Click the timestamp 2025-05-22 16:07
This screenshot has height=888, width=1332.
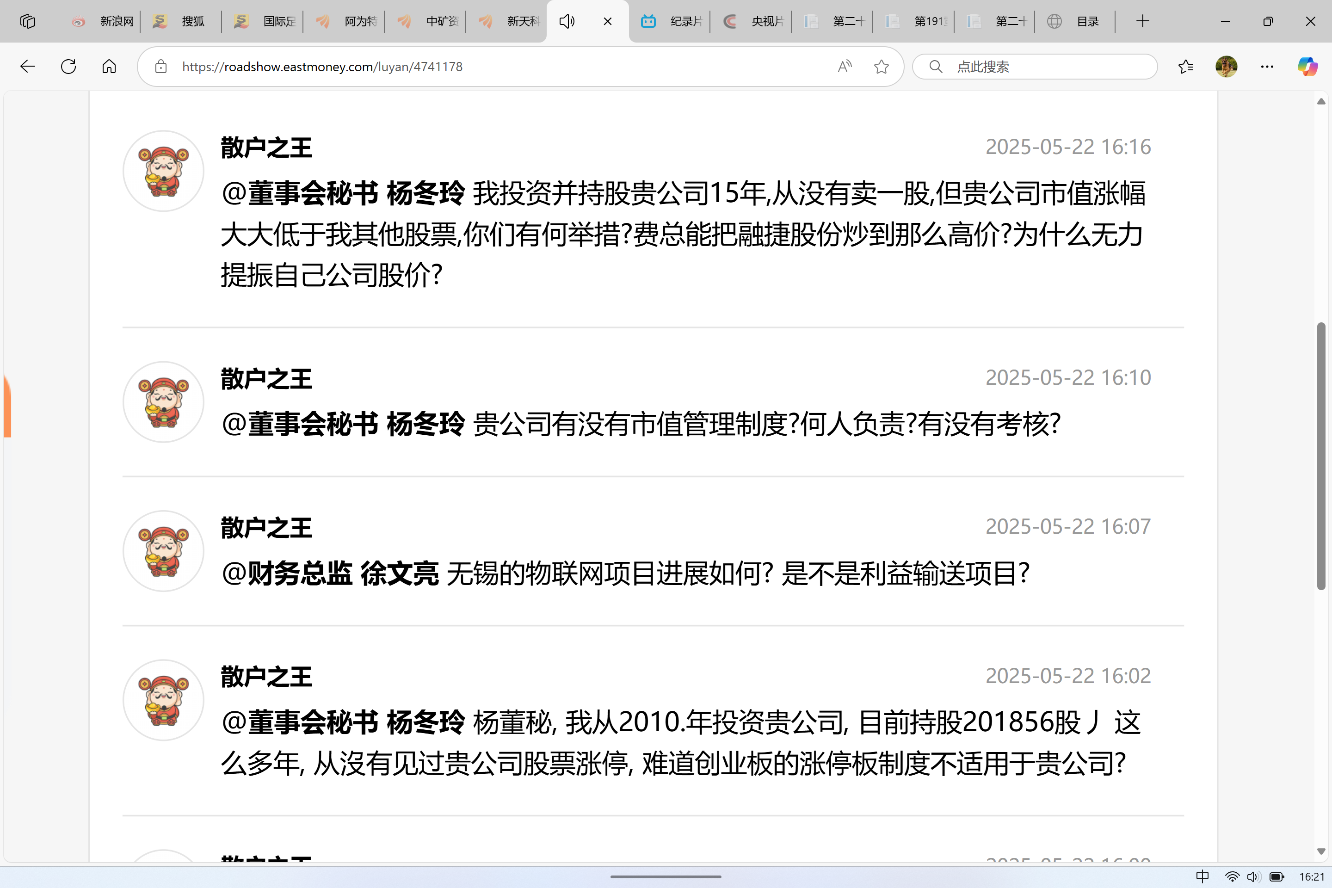1068,527
